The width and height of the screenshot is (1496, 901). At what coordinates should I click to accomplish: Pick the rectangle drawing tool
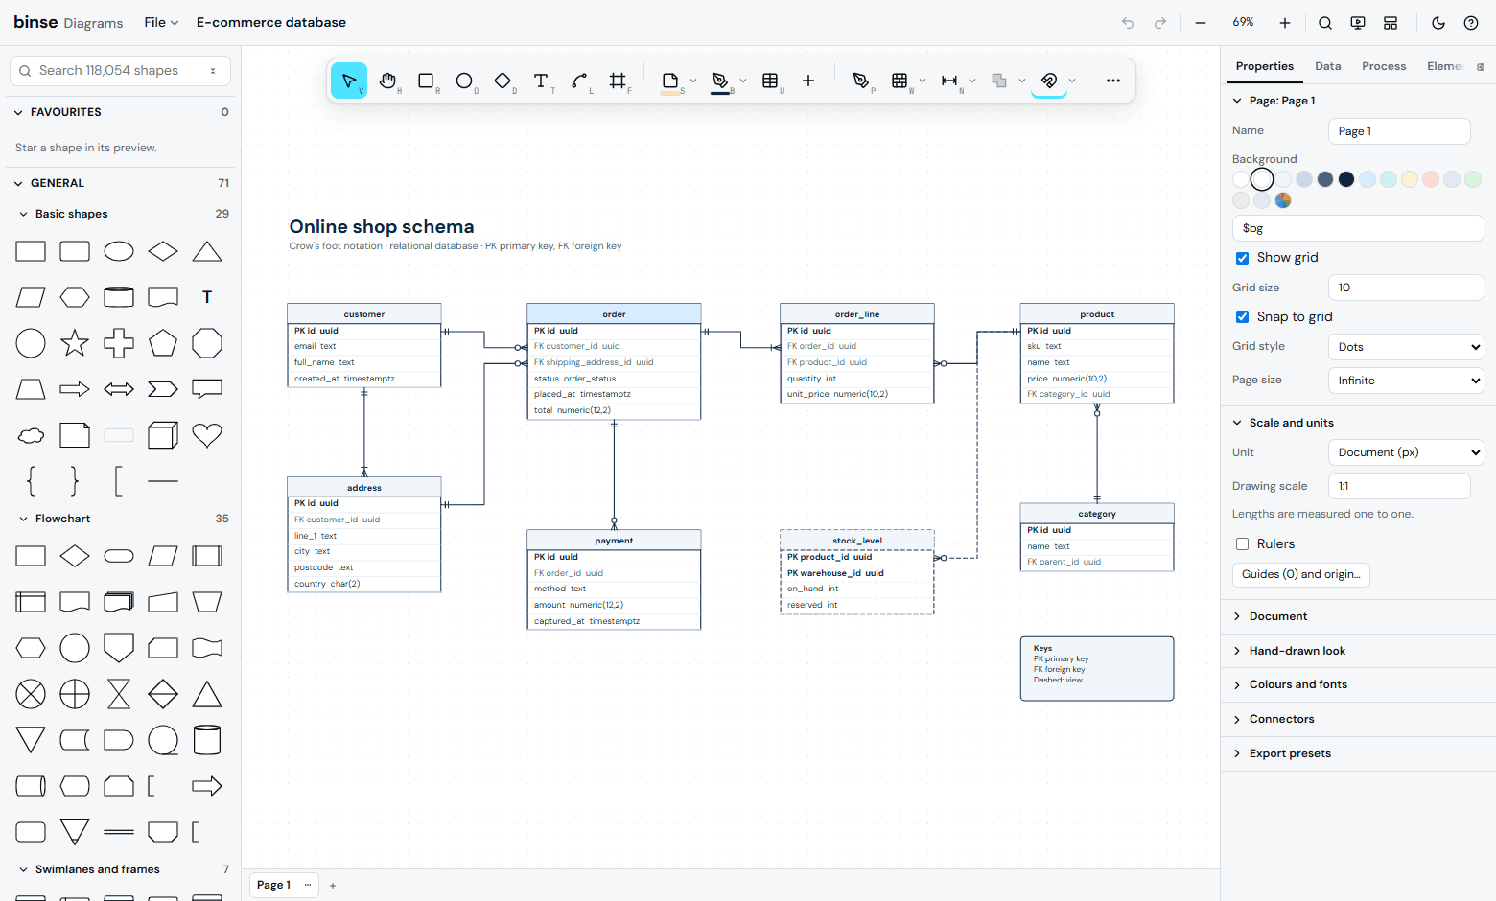click(x=426, y=81)
